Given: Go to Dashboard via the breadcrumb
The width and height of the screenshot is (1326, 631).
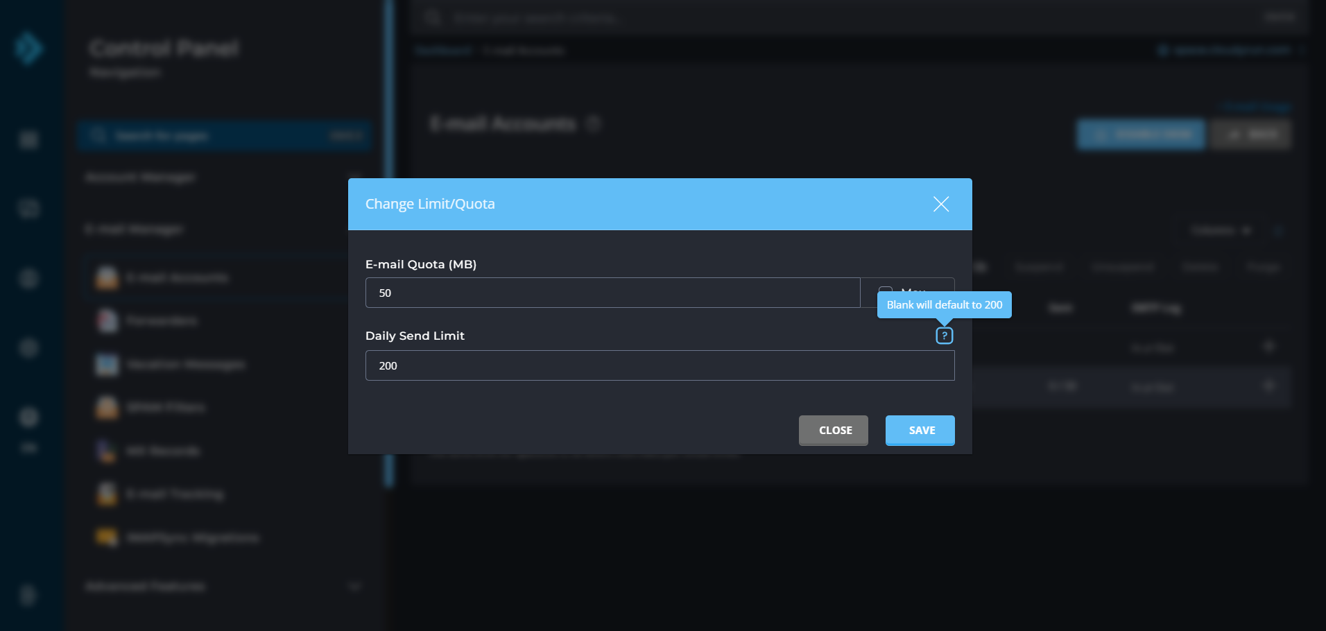Looking at the screenshot, I should (x=442, y=50).
